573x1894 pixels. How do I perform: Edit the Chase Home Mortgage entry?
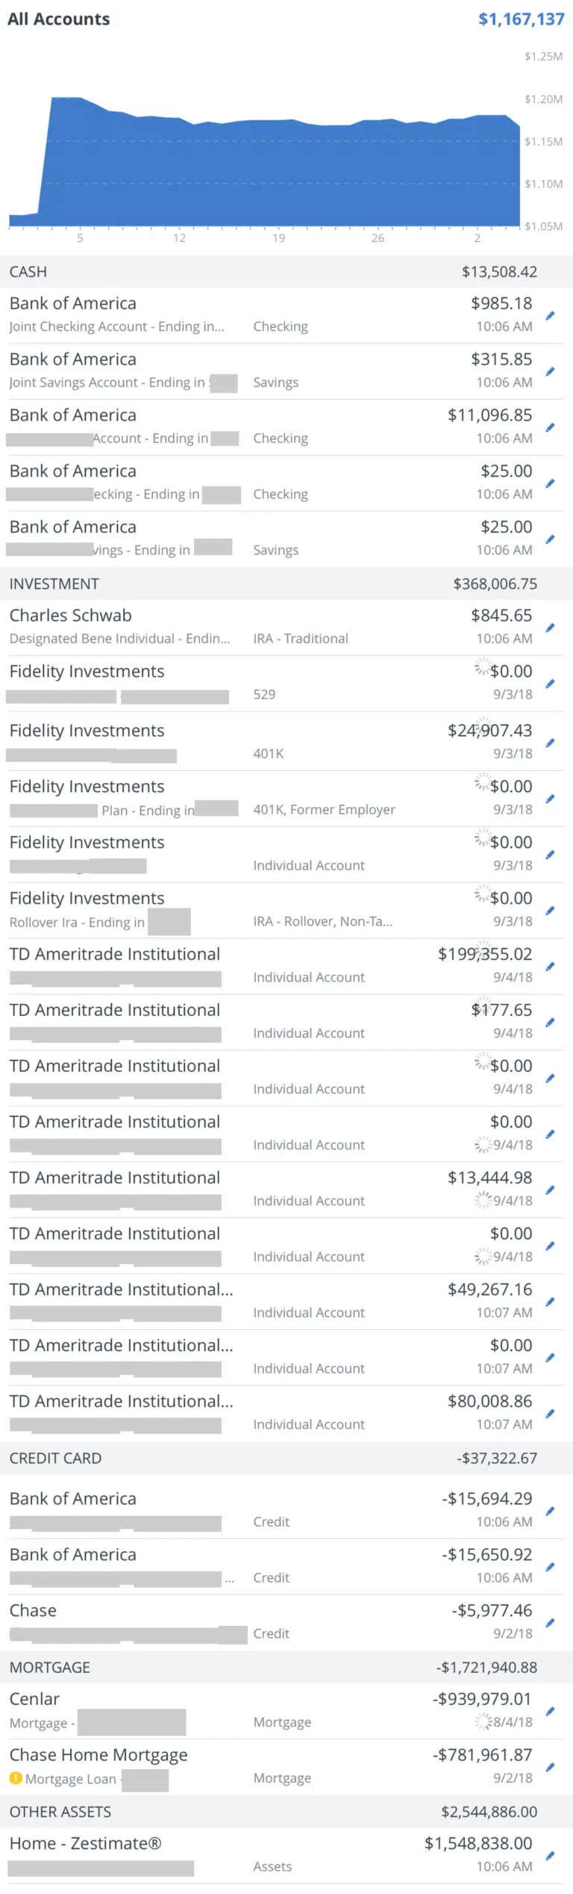click(x=550, y=1767)
